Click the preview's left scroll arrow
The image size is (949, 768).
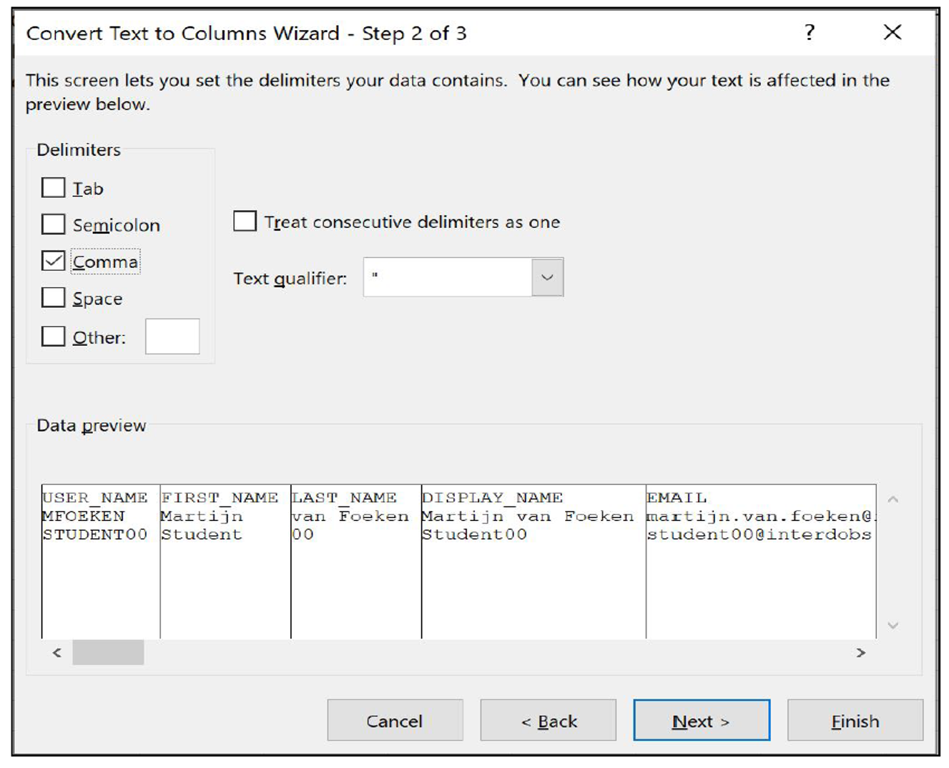(56, 652)
